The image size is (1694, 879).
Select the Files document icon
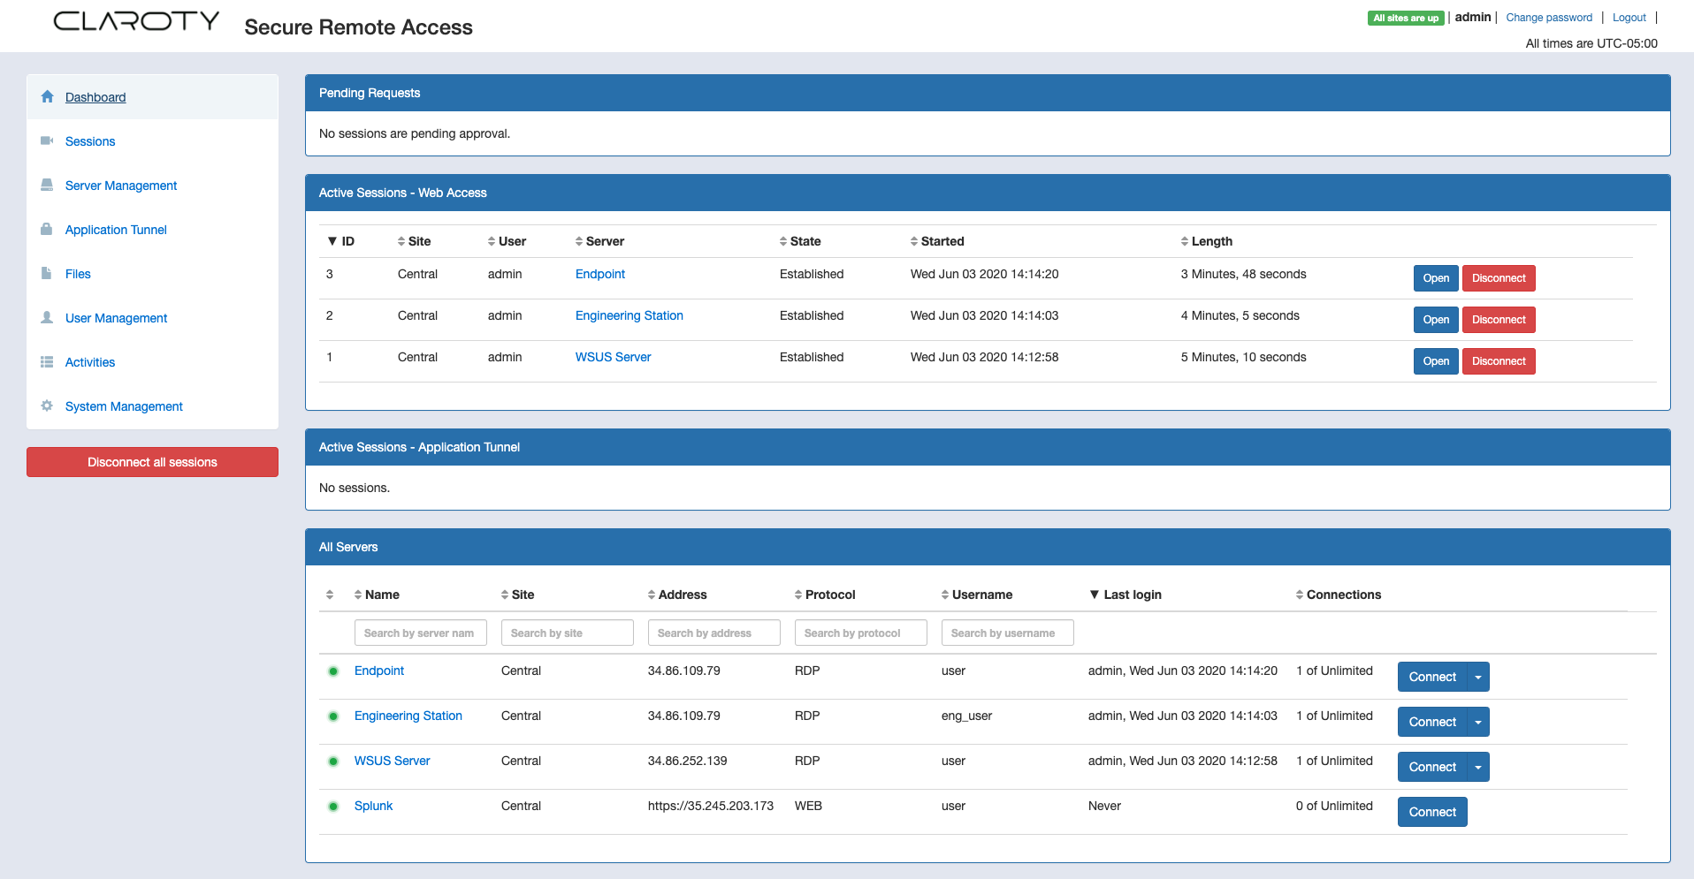[46, 273]
